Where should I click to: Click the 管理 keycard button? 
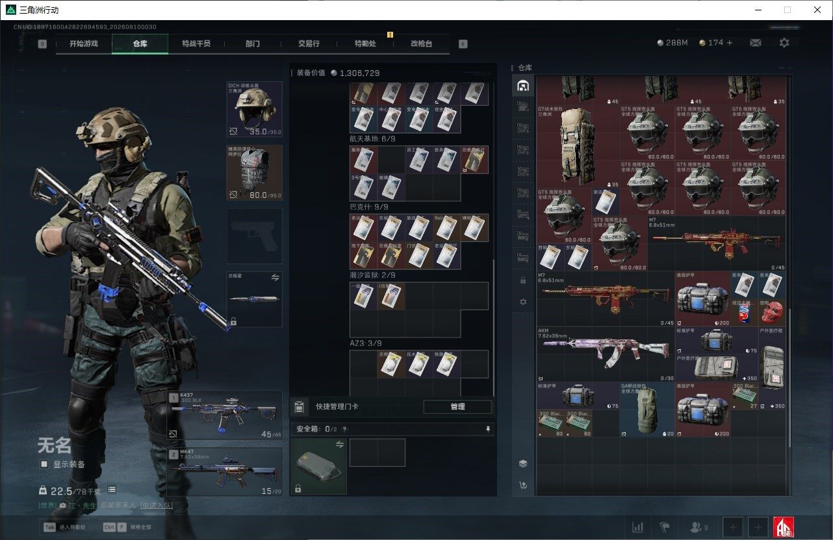(x=457, y=407)
